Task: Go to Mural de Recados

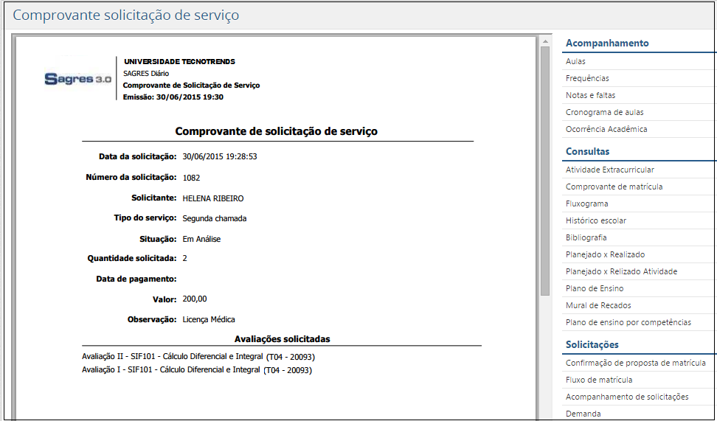Action: click(597, 305)
